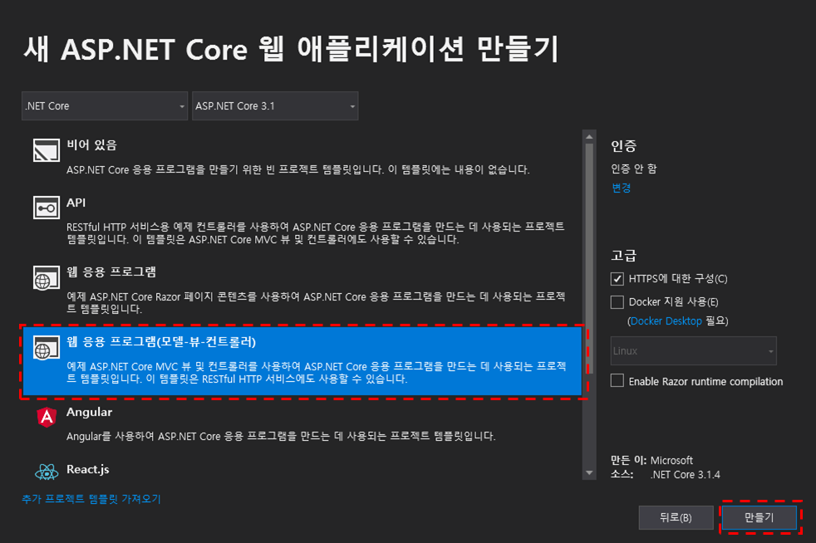Enable Razor runtime compilation checkbox
The width and height of the screenshot is (816, 543).
[617, 381]
